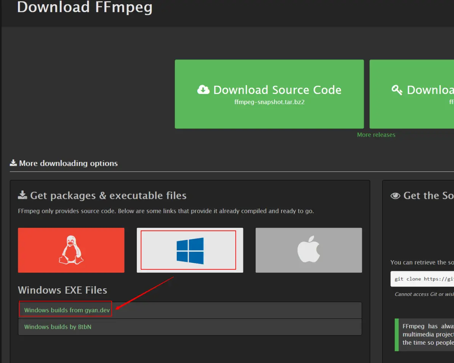
Task: Click the key icon on second green button
Action: pos(397,90)
